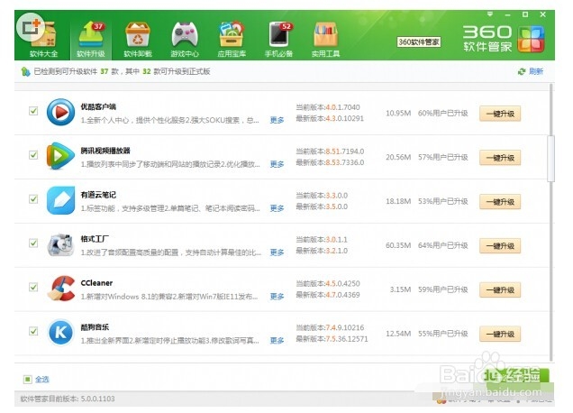
Task: Click the 10.95M size value
Action: 398,114
